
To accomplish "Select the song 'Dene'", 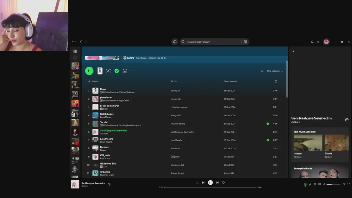I will click(x=103, y=89).
